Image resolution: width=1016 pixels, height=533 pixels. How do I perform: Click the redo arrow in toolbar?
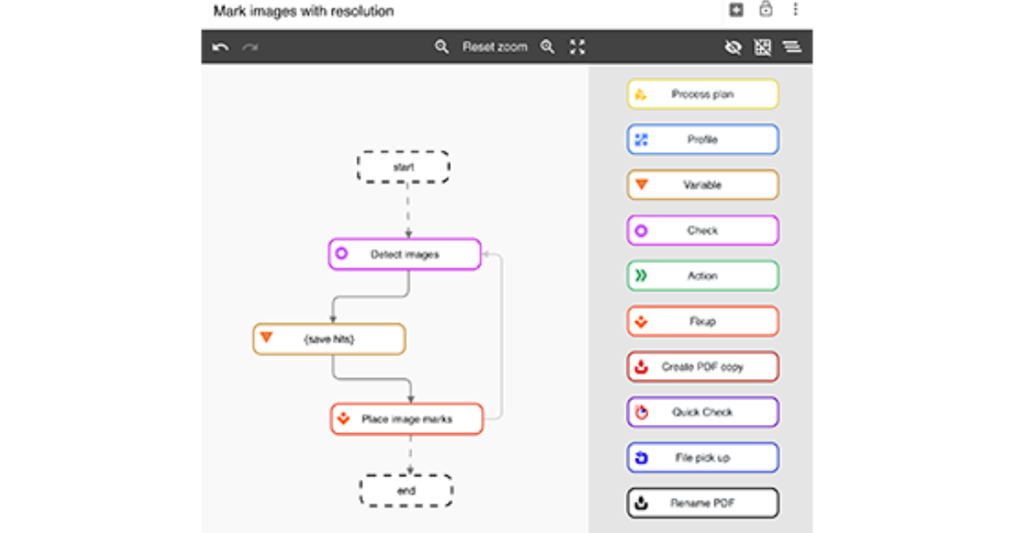click(250, 47)
